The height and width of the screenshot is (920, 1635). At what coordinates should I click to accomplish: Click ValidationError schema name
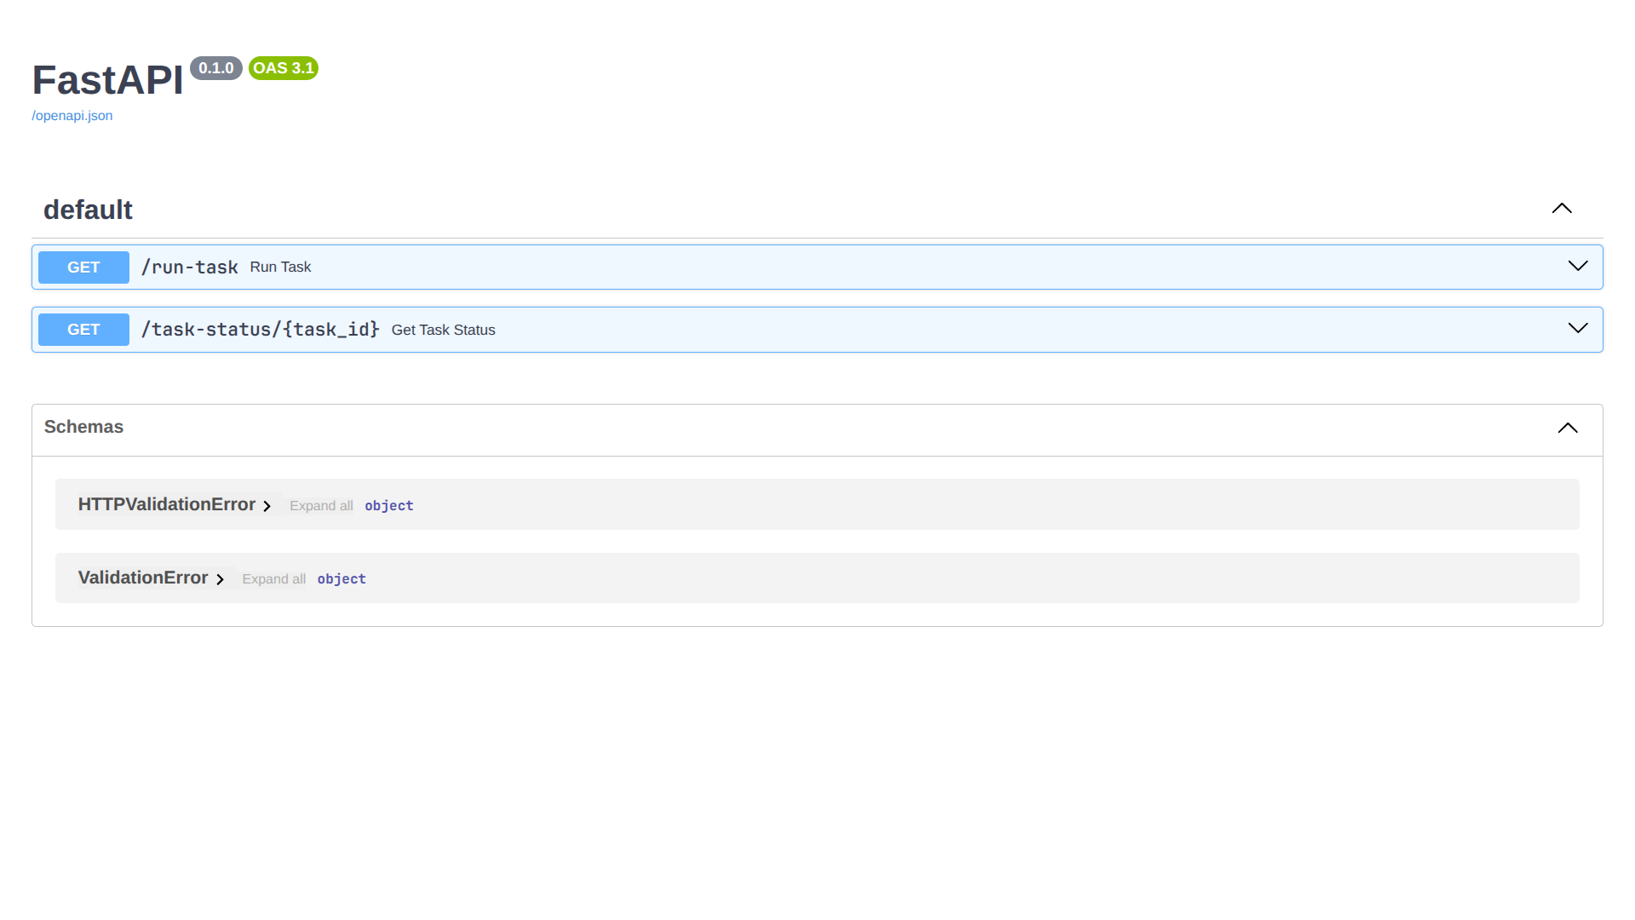coord(142,578)
